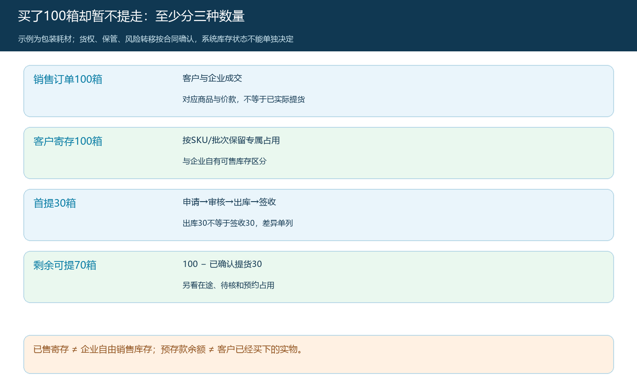Click the heading 剩余可提70箱
637x382 pixels.
tap(65, 265)
